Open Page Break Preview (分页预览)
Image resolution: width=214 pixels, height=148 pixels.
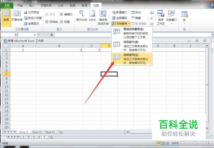(32, 12)
